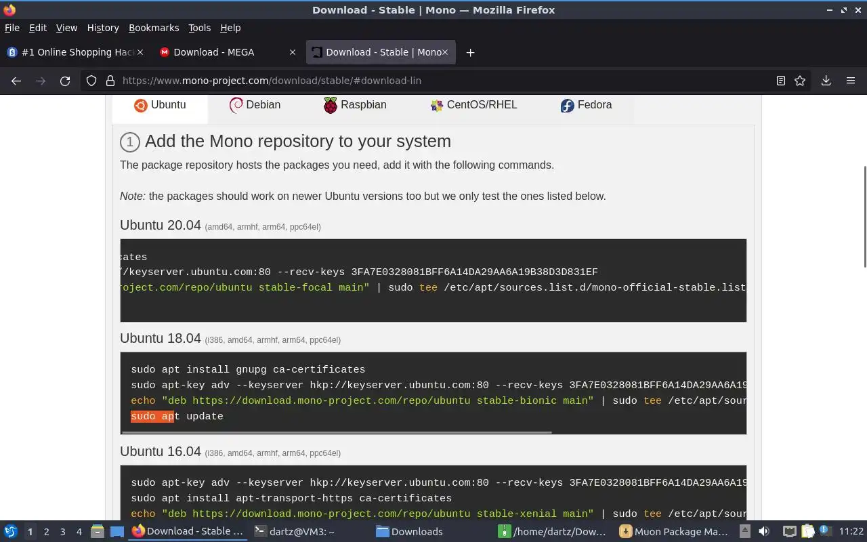
Task: Switch to Muon Package Manager in taskbar
Action: click(675, 532)
